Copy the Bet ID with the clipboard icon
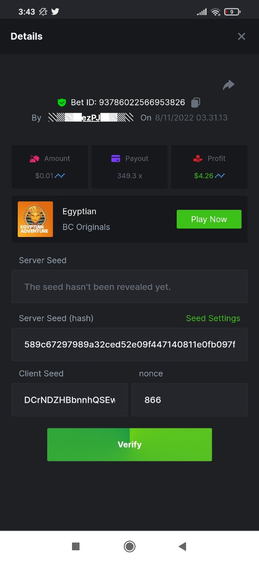Image resolution: width=259 pixels, height=562 pixels. click(x=196, y=102)
